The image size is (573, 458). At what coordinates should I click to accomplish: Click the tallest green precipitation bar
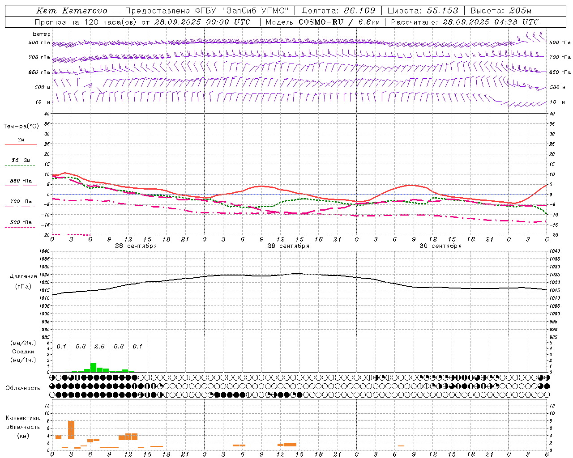pyautogui.click(x=93, y=368)
